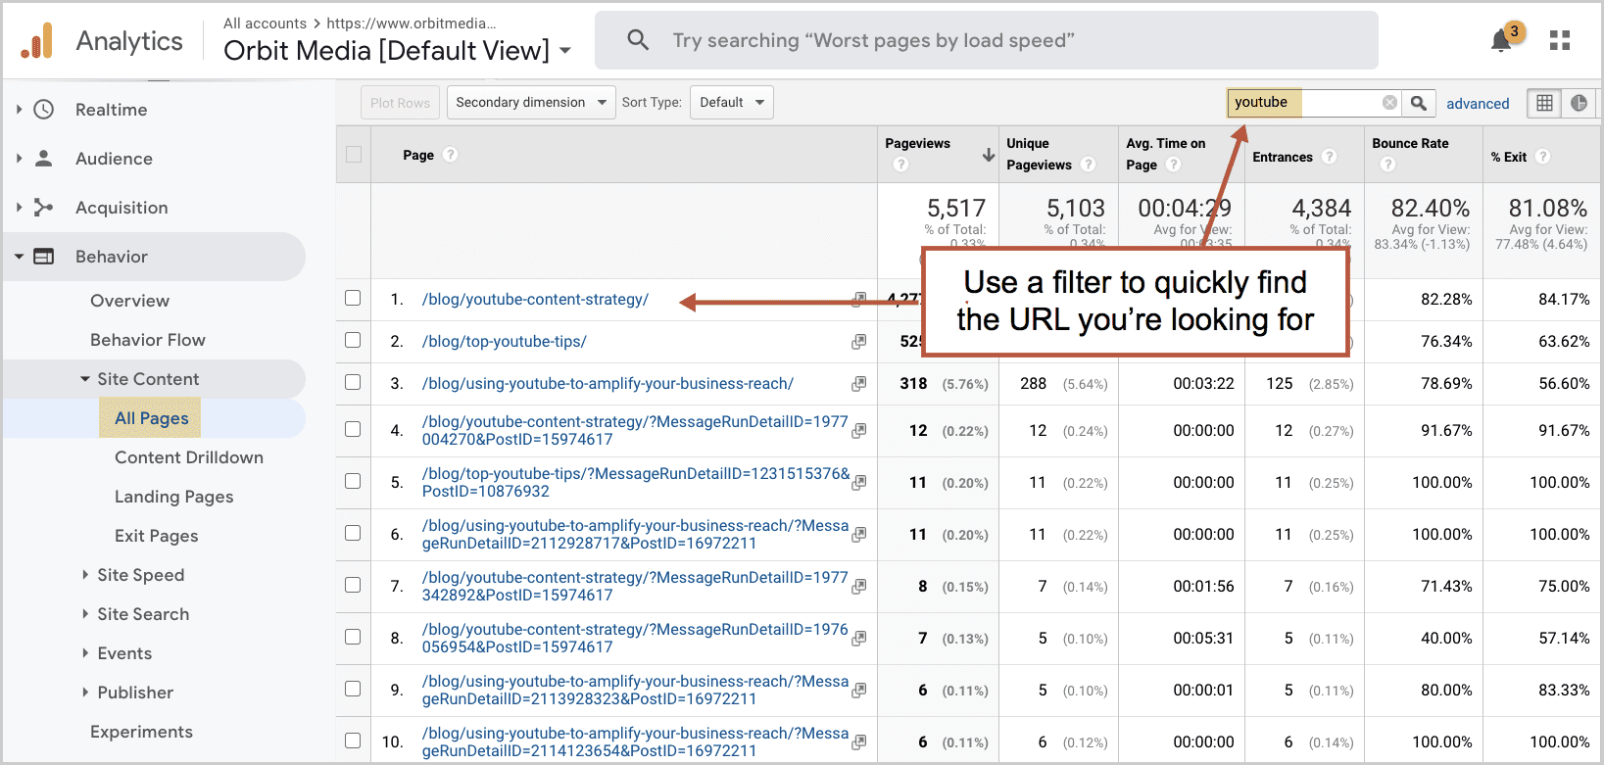Check row 6 checkbox
The image size is (1604, 765).
coord(353,533)
